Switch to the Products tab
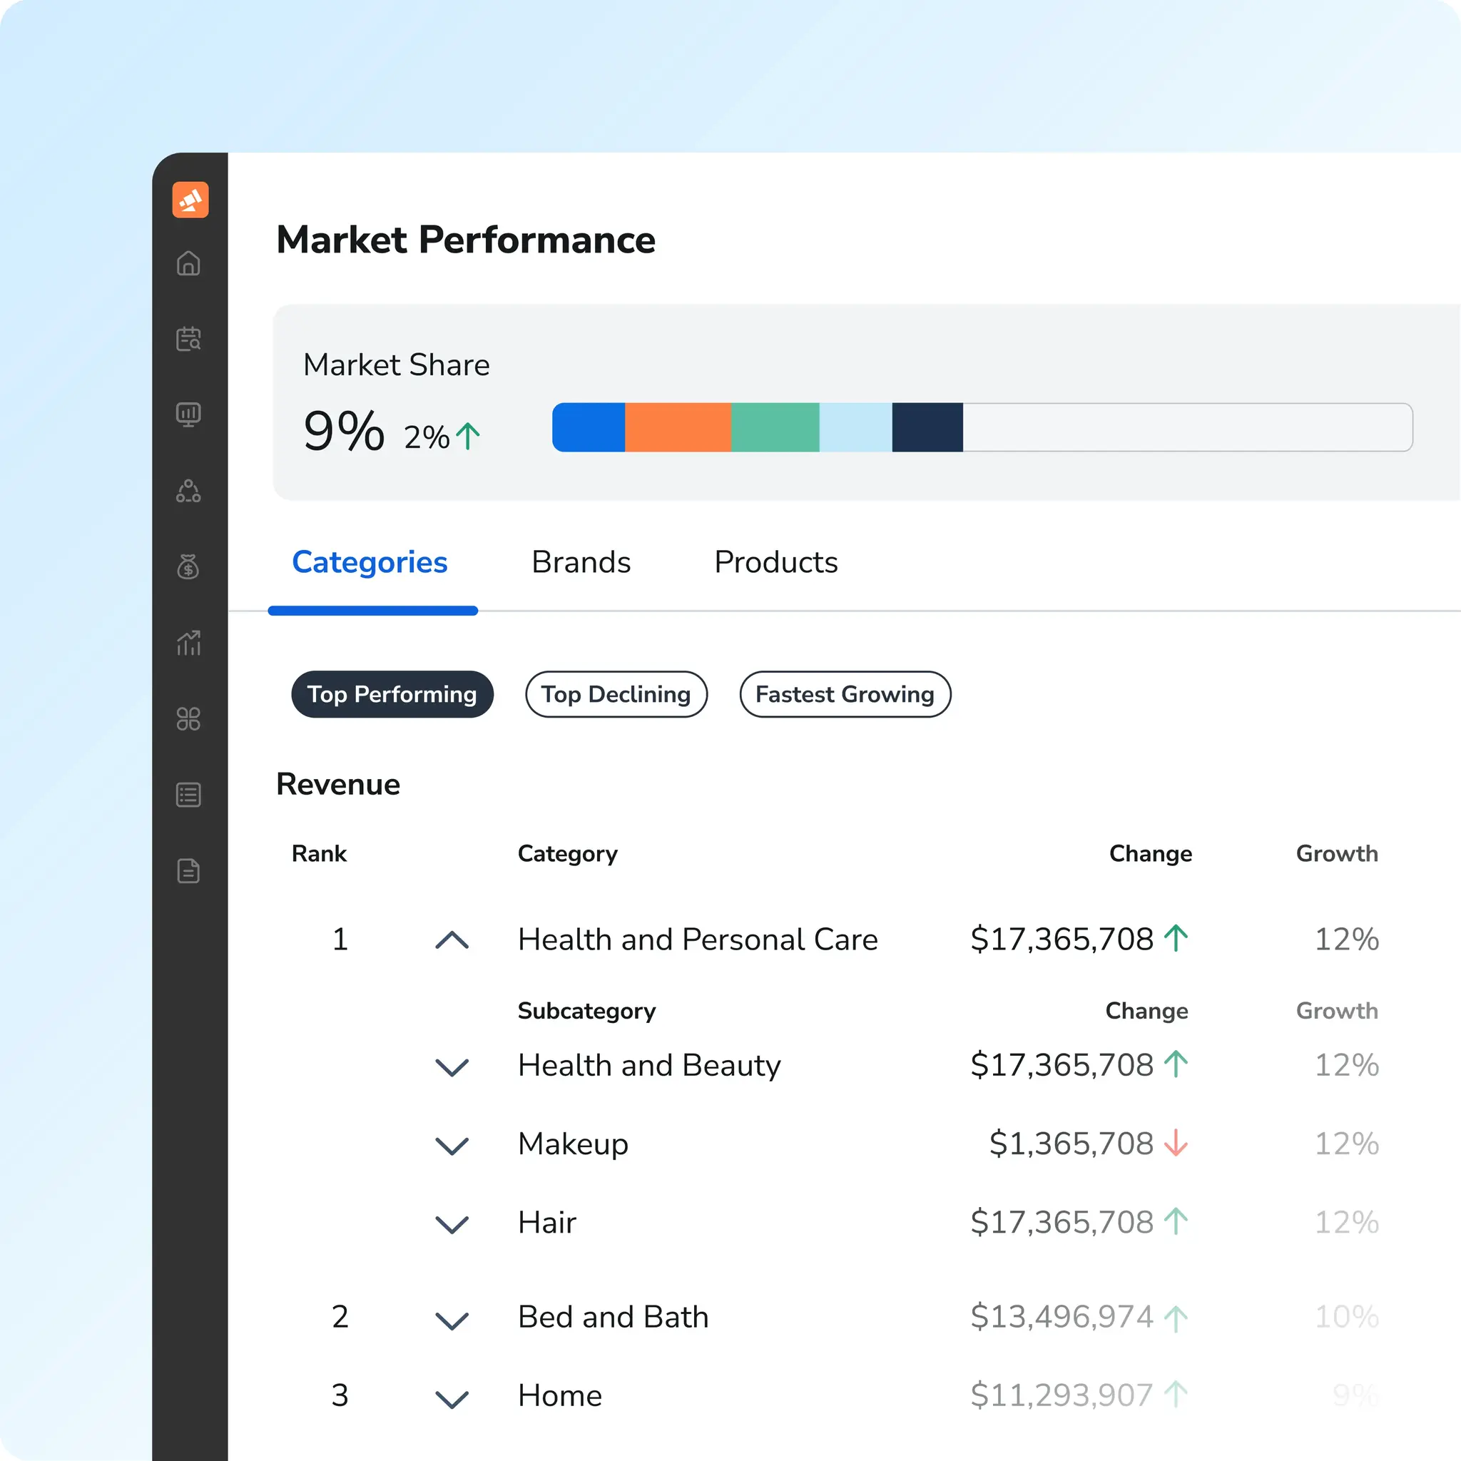1461x1461 pixels. pyautogui.click(x=776, y=563)
